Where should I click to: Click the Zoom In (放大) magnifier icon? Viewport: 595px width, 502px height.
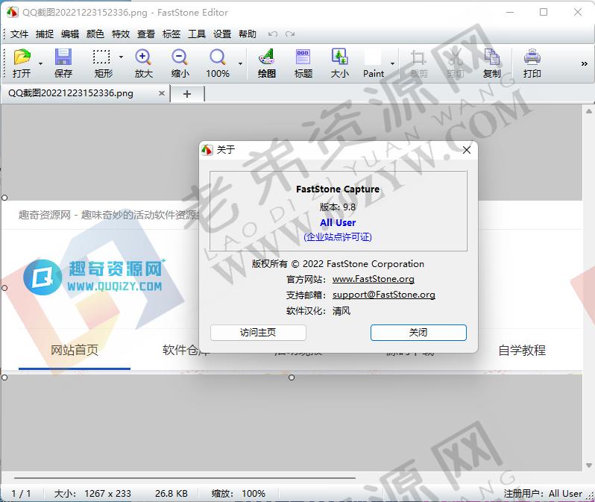tap(143, 57)
